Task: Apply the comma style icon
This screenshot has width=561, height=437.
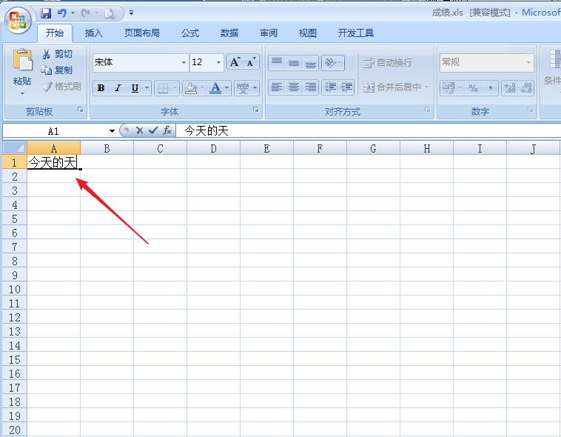Action: pyautogui.click(x=490, y=87)
